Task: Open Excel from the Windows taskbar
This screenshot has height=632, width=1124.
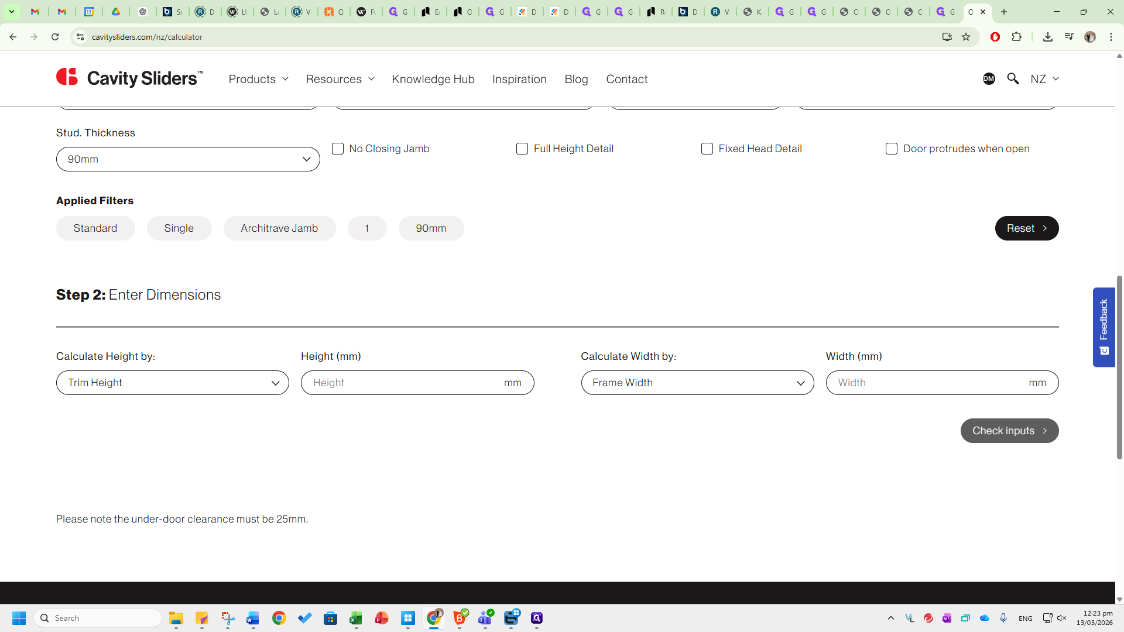Action: click(356, 618)
